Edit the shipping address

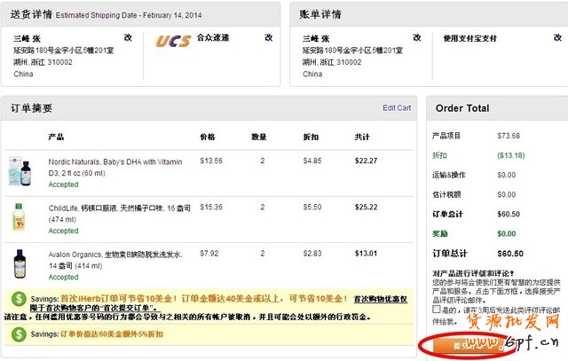[x=127, y=37]
